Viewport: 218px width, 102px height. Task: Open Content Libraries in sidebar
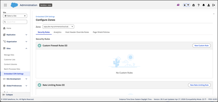(10, 64)
